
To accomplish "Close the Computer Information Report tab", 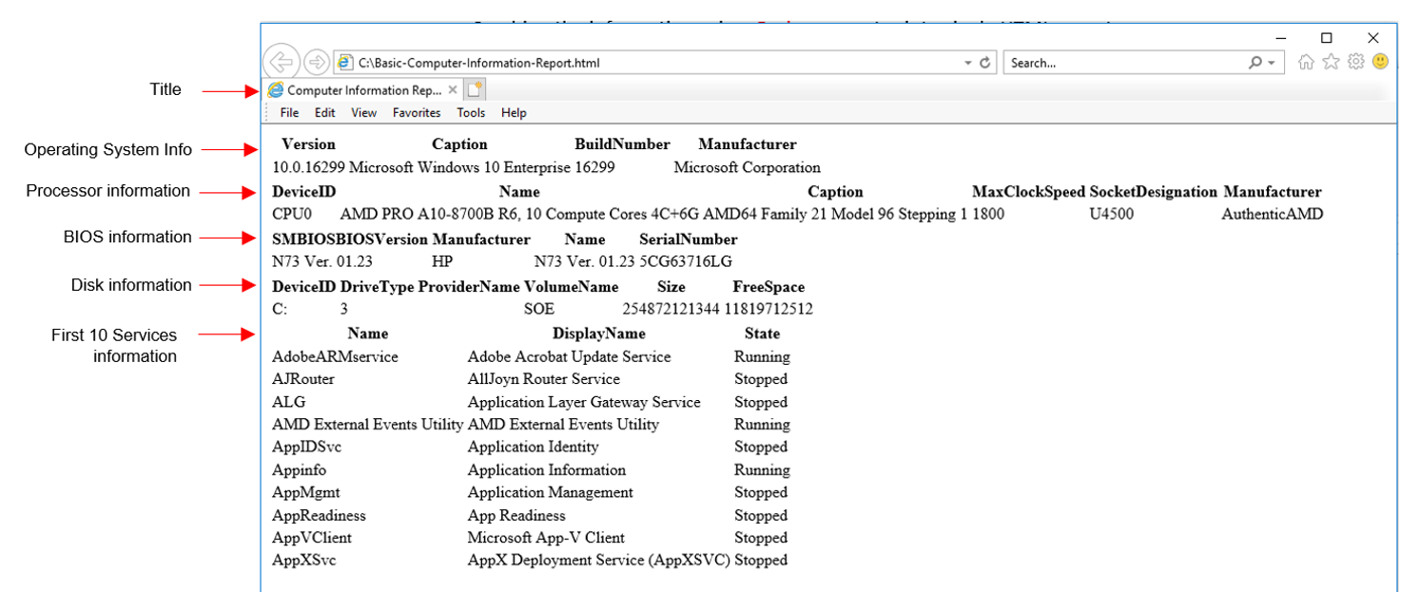I will pos(453,90).
